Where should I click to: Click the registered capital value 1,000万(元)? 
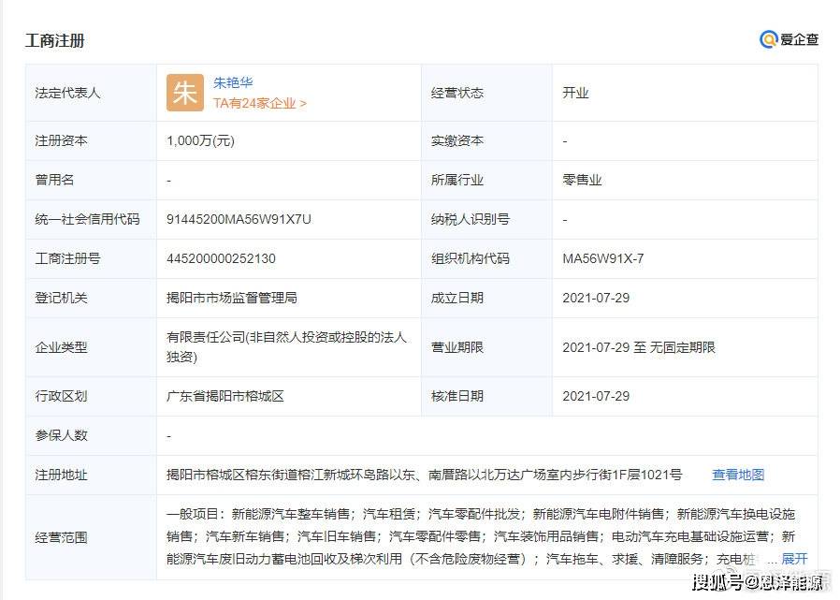coord(200,140)
